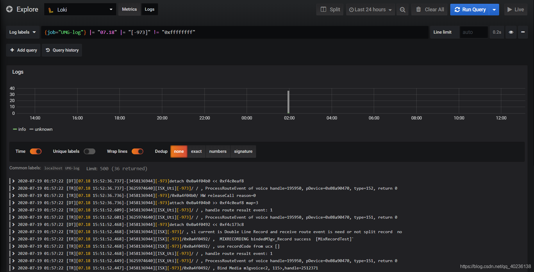Click the history icon on Query history
The image size is (534, 272).
point(48,50)
